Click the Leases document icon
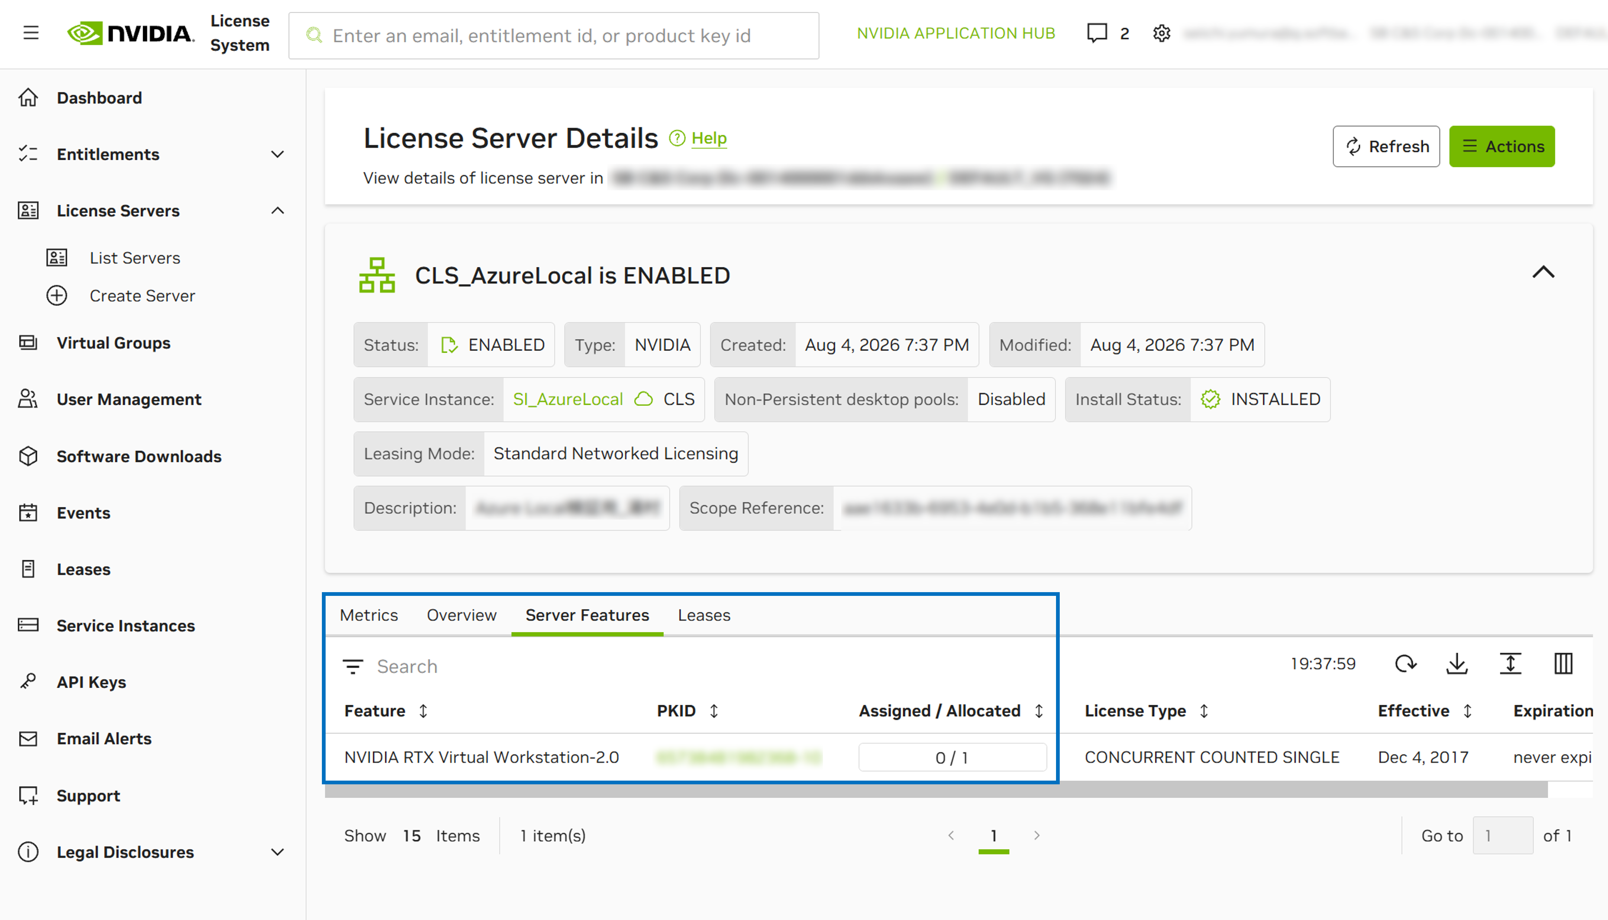 coord(28,569)
